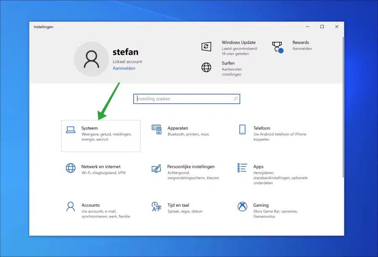Click the Rewards medal icon
Screen dimensions: 378x257
[x=278, y=47]
